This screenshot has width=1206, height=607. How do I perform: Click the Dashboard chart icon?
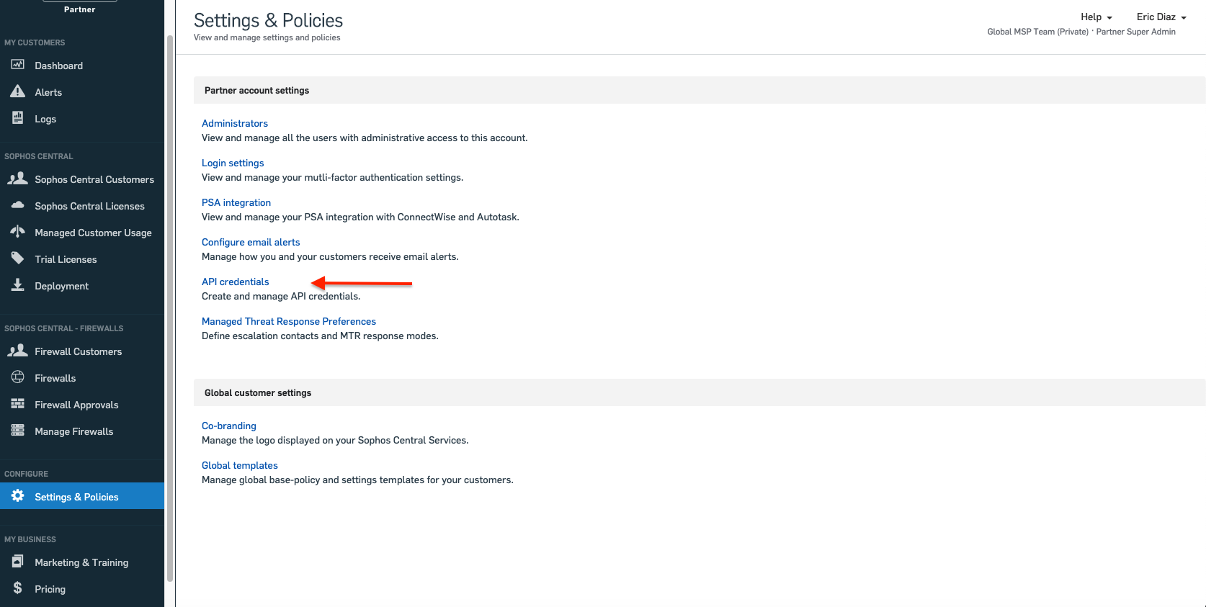point(17,65)
